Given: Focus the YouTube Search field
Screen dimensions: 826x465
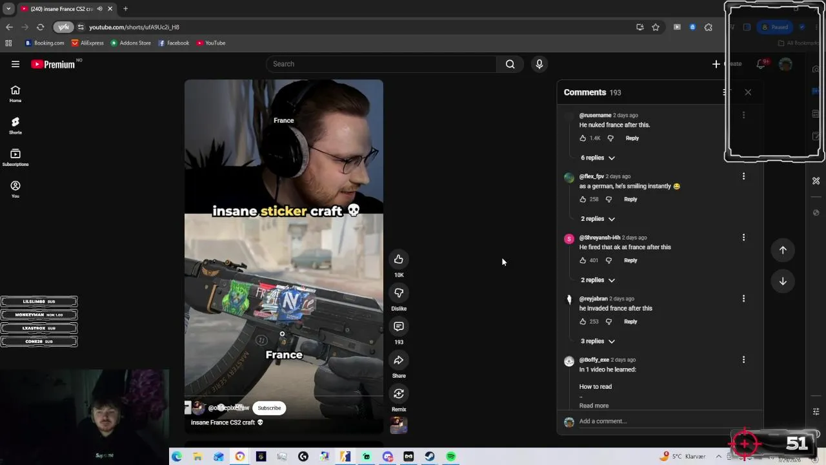Looking at the screenshot, I should (x=381, y=64).
